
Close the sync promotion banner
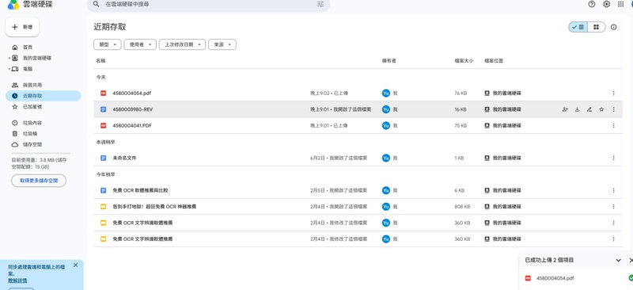coord(75,265)
